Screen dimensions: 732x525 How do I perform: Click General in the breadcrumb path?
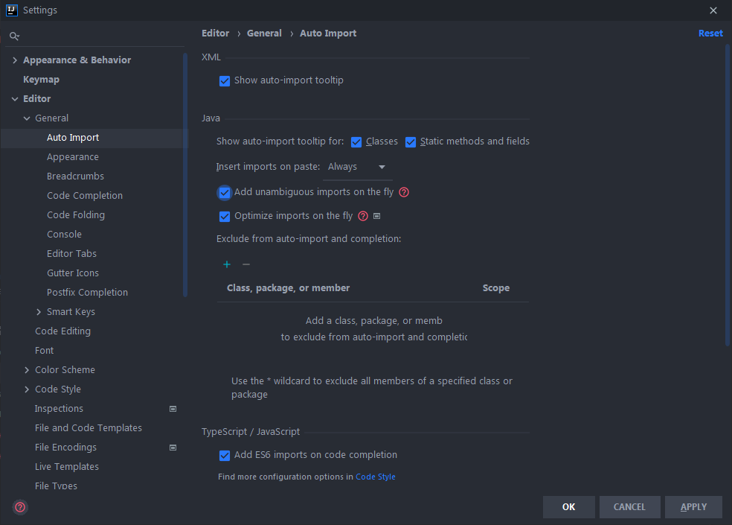[264, 34]
